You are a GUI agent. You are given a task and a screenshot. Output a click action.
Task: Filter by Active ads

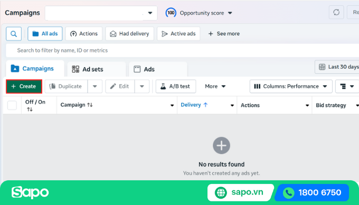pyautogui.click(x=178, y=34)
